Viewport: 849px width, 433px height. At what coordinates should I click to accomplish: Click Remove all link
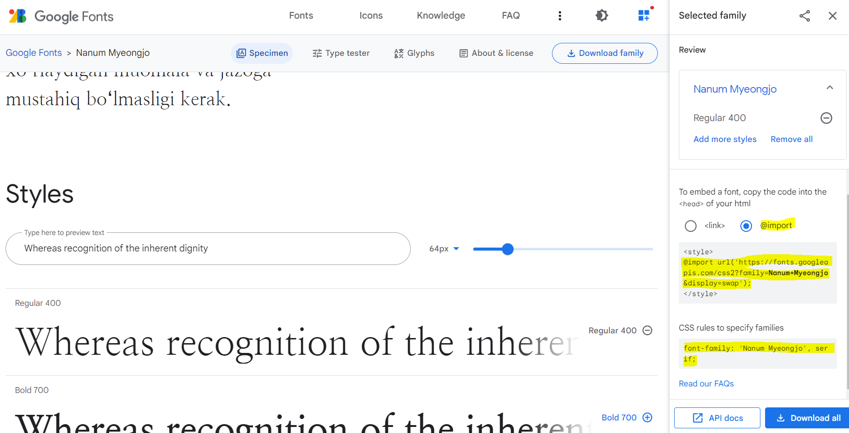[792, 139]
